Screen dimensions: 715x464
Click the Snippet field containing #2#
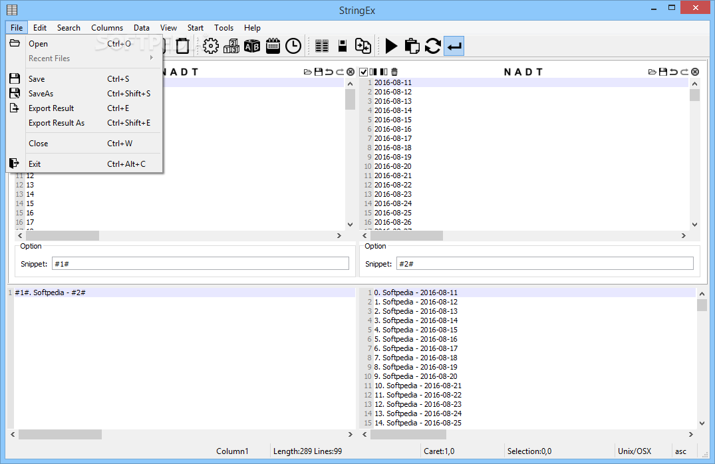pyautogui.click(x=545, y=263)
